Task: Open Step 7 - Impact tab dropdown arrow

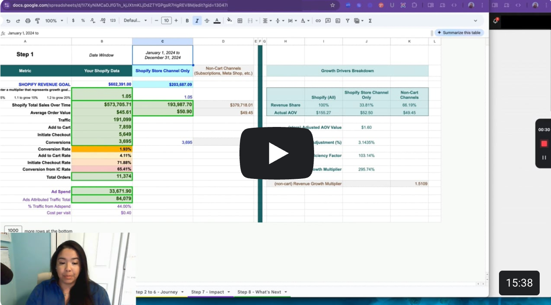Action: coord(229,292)
